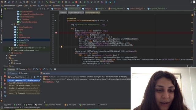The image size is (196, 110).
Task: Click the Force Step Into red arrow icon
Action: (40, 69)
